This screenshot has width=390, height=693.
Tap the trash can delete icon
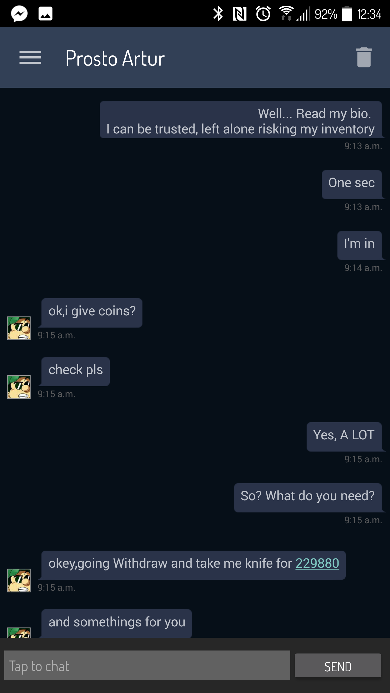tap(364, 57)
